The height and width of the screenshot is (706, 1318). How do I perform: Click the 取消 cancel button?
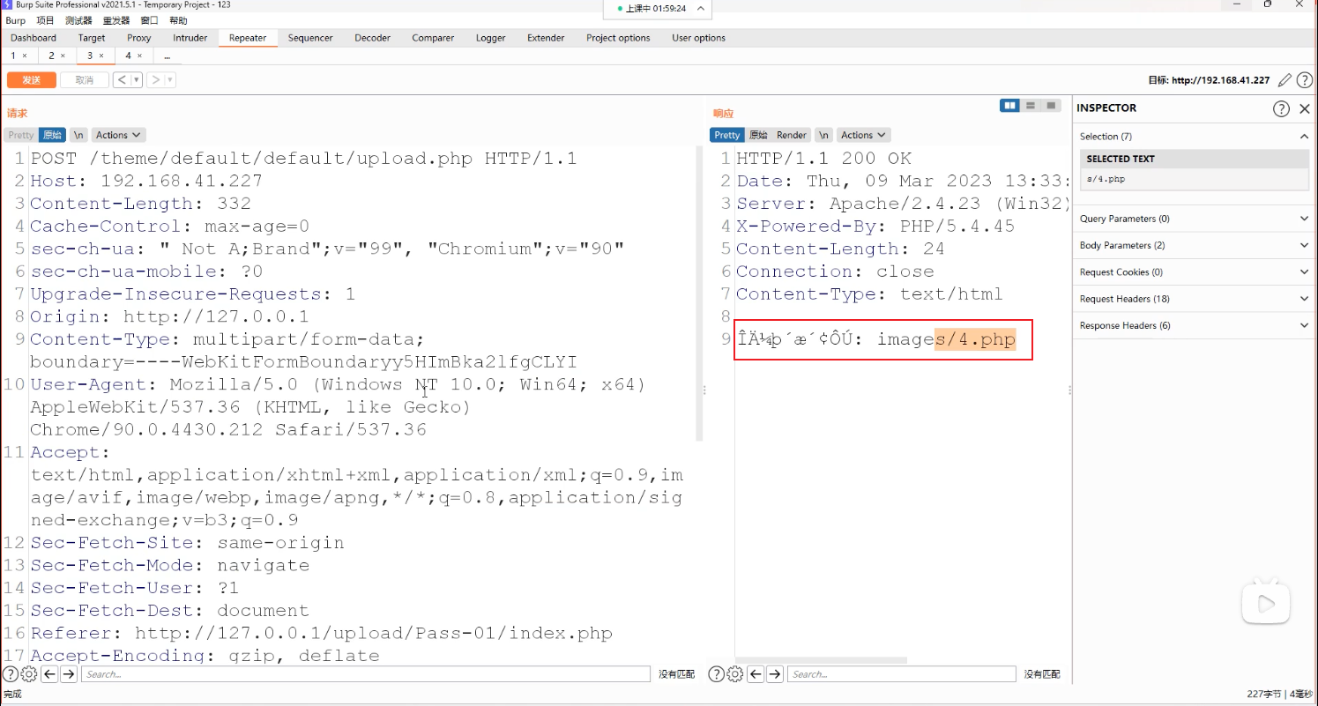pyautogui.click(x=84, y=80)
